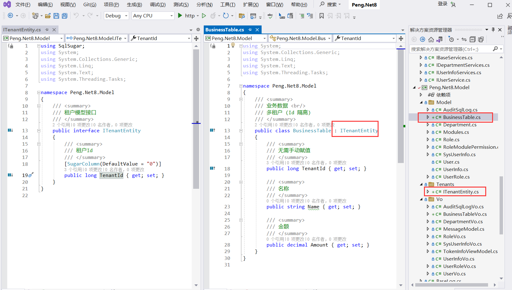512x290 pixels.
Task: Expand the BusinessTable.cs tree node arrow
Action: (x=428, y=117)
